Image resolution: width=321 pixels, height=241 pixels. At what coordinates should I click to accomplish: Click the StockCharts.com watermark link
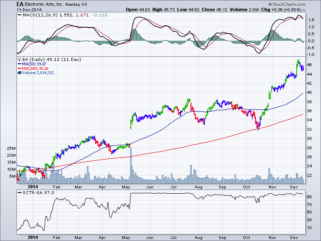point(287,4)
